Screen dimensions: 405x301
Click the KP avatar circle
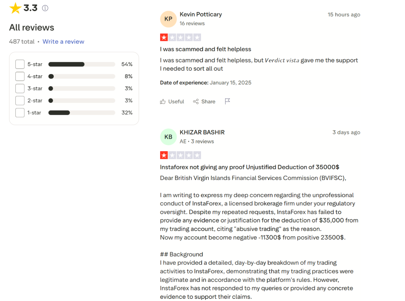click(168, 19)
